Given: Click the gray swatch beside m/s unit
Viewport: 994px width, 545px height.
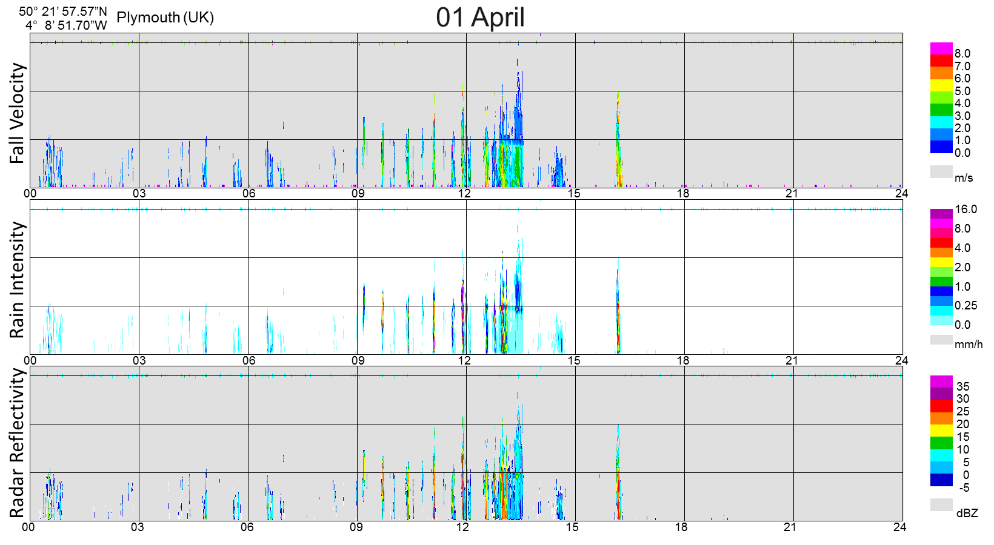Looking at the screenshot, I should pos(941,172).
